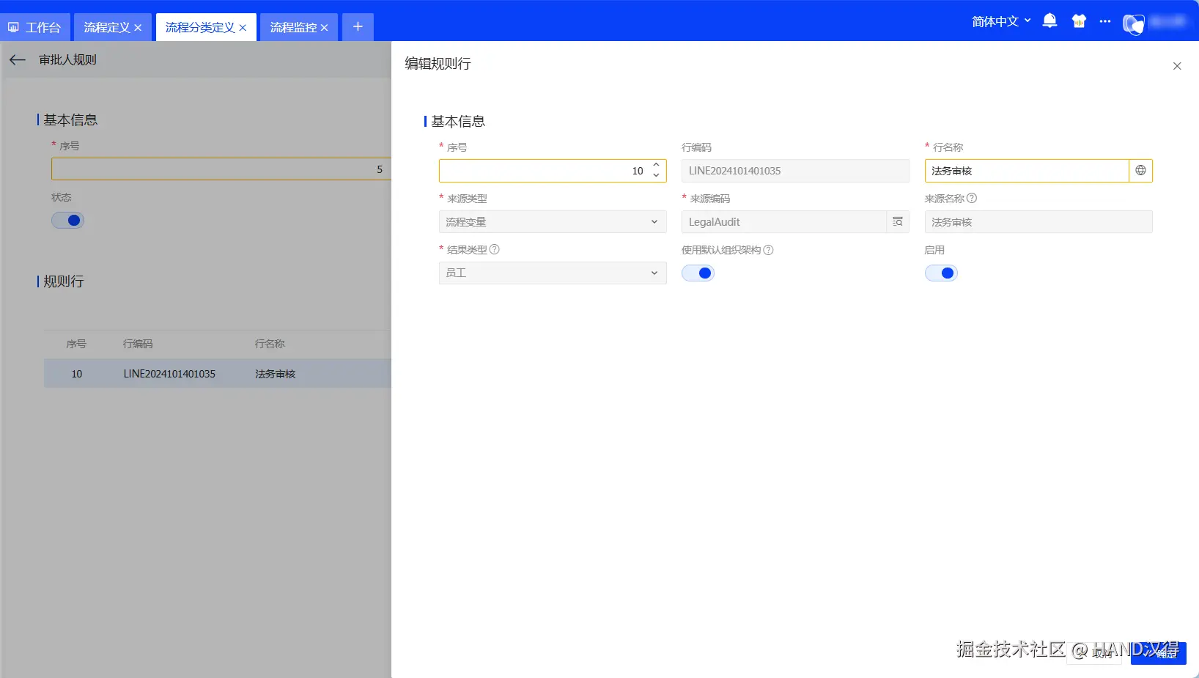Open multilingual globe icon for 行名称
1199x678 pixels.
point(1140,171)
